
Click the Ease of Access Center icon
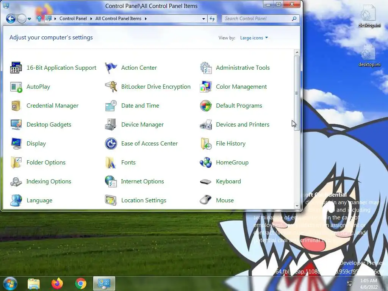(111, 144)
